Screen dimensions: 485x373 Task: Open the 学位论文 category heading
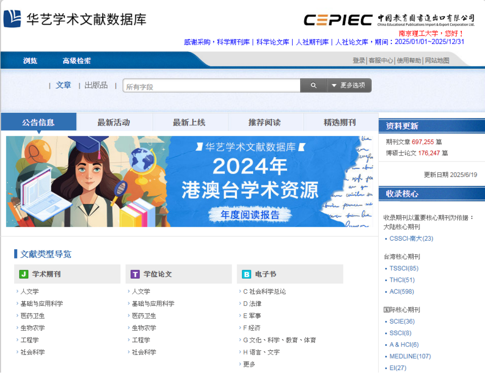point(158,274)
